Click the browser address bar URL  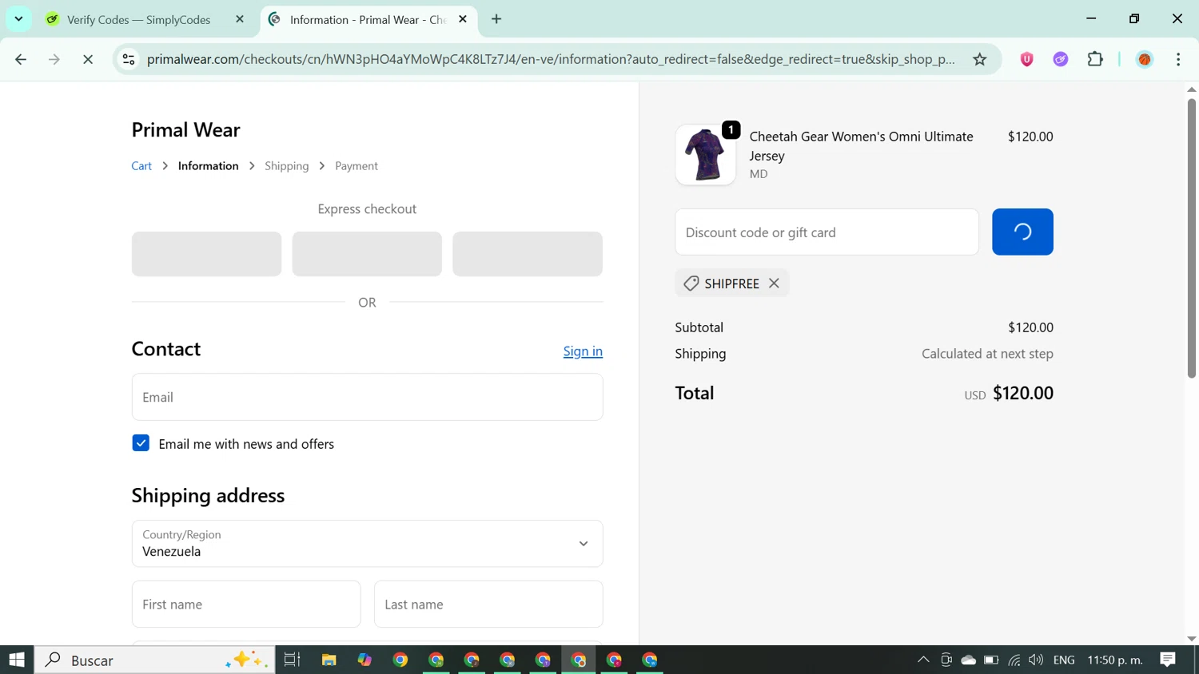[551, 59]
